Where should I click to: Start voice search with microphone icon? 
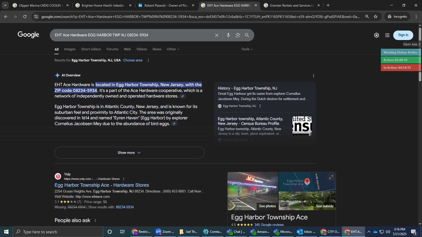(228, 35)
